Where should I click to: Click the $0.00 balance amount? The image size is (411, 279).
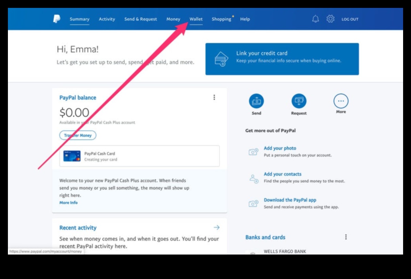tap(74, 112)
